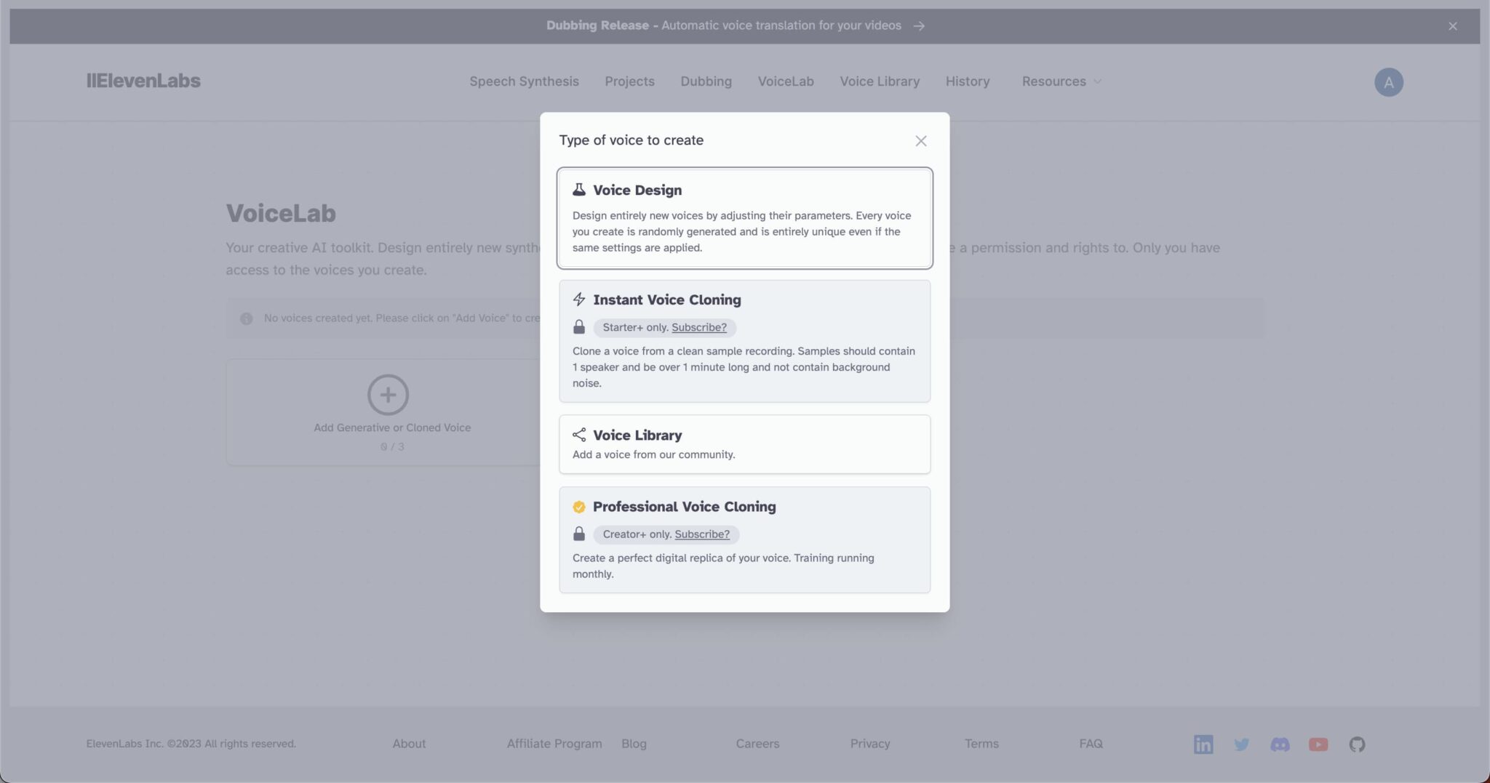Close the 'Type of voice to create' dialog
The width and height of the screenshot is (1490, 783).
coord(920,141)
